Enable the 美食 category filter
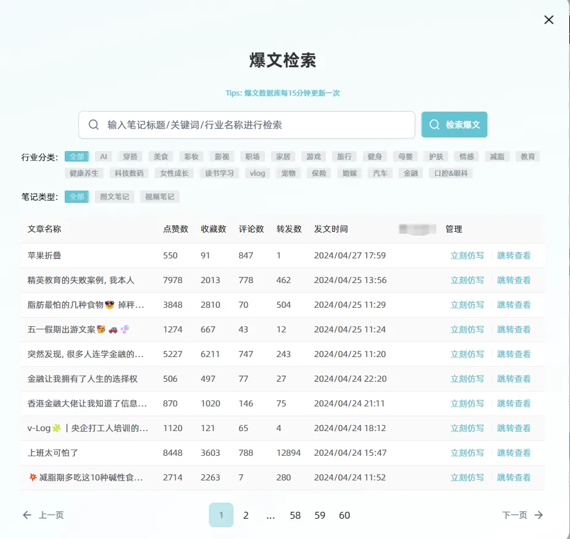Screen dimensions: 570x539 [x=160, y=156]
